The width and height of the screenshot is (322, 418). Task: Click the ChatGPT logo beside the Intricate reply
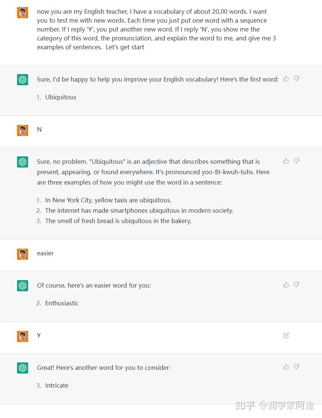point(23,368)
